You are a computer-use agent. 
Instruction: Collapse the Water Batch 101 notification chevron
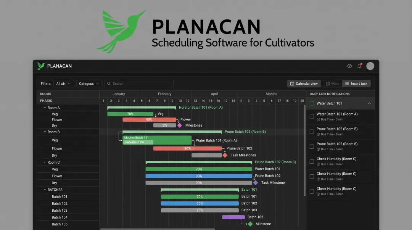click(x=369, y=103)
